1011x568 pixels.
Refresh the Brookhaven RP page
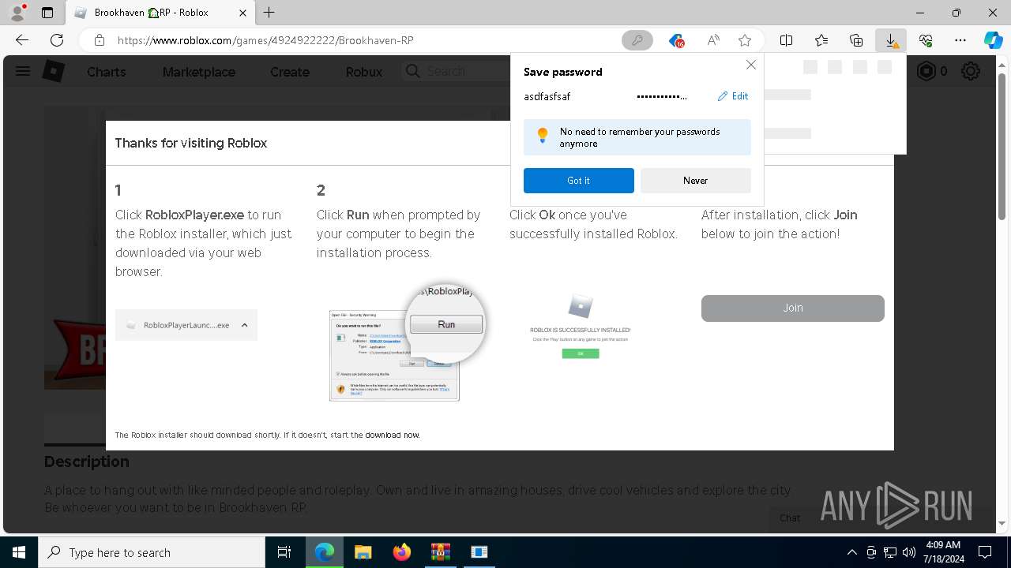pyautogui.click(x=57, y=40)
